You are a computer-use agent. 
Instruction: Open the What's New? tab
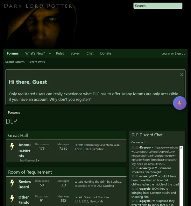click(x=35, y=53)
